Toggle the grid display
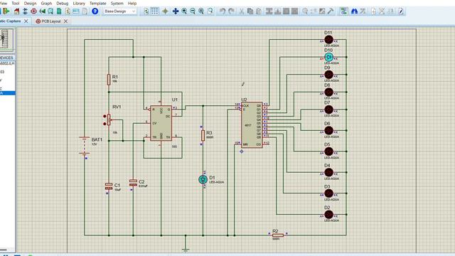 pos(155,11)
